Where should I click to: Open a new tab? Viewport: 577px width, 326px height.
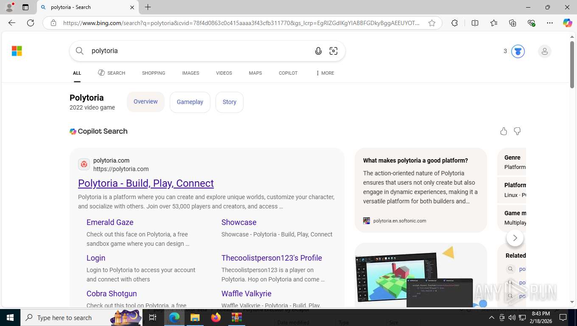148,7
